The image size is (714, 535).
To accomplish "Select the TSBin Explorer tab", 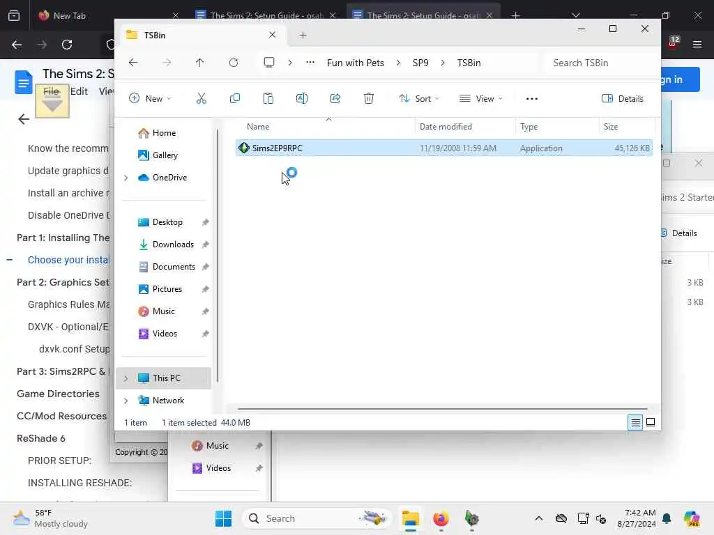I will (203, 35).
